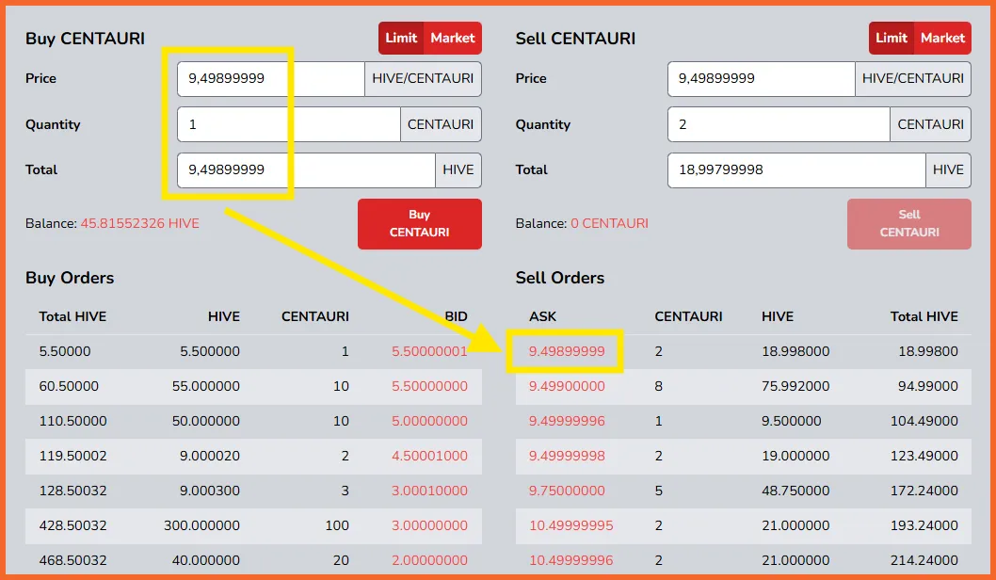Select ask price 9.49899999
Screen dimensions: 996x580
[x=567, y=351]
